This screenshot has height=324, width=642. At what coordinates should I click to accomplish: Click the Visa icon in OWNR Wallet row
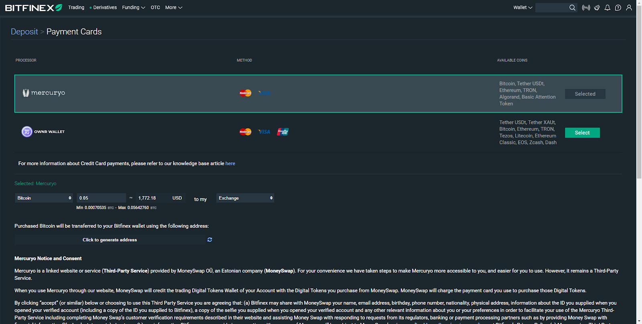[264, 132]
